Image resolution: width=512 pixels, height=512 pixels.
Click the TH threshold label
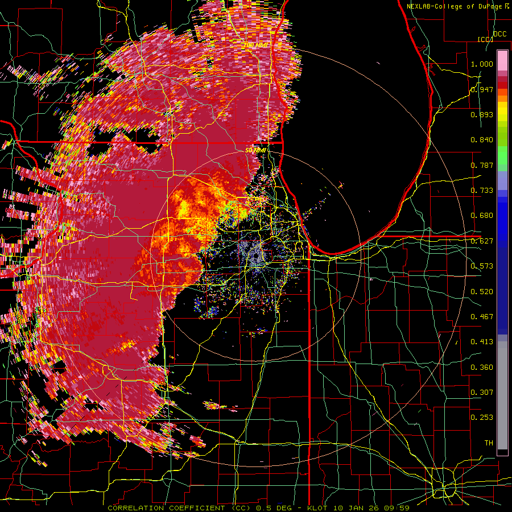click(489, 443)
